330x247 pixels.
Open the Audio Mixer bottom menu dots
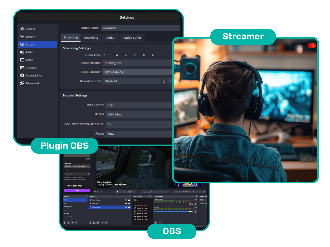tap(160, 223)
